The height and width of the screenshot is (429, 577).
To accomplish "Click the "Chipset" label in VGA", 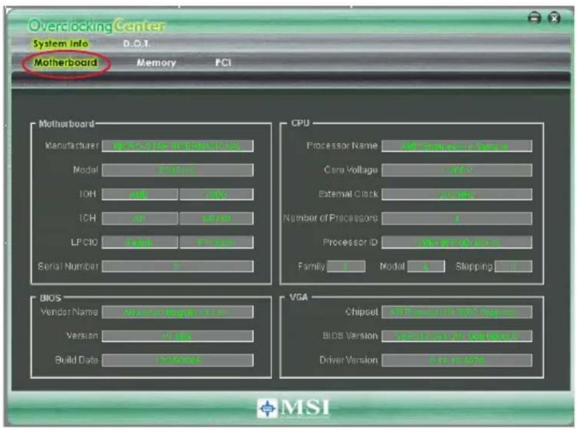I will click(361, 312).
